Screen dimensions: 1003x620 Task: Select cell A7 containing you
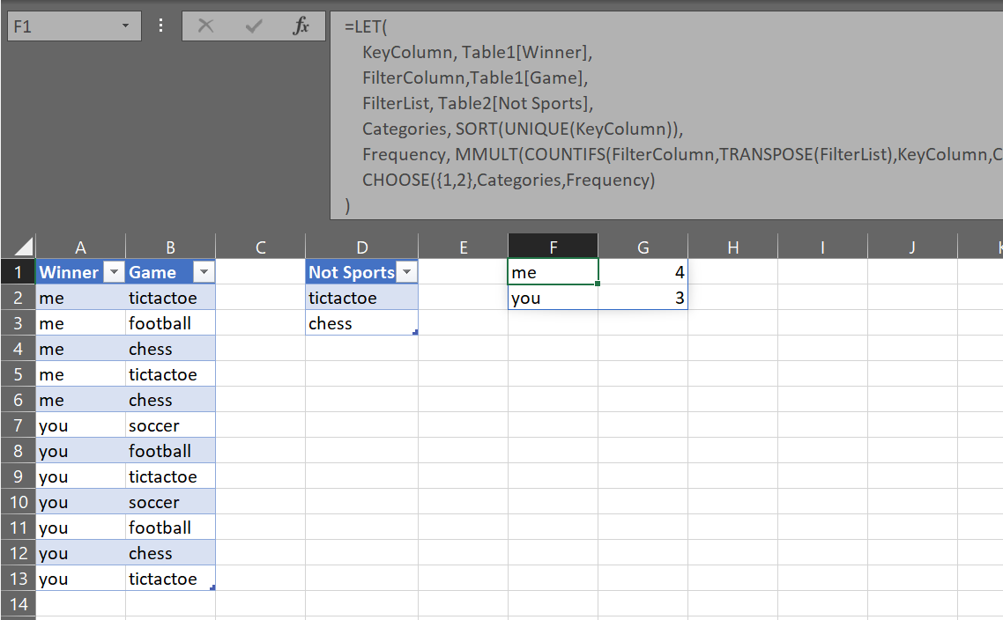pyautogui.click(x=80, y=425)
